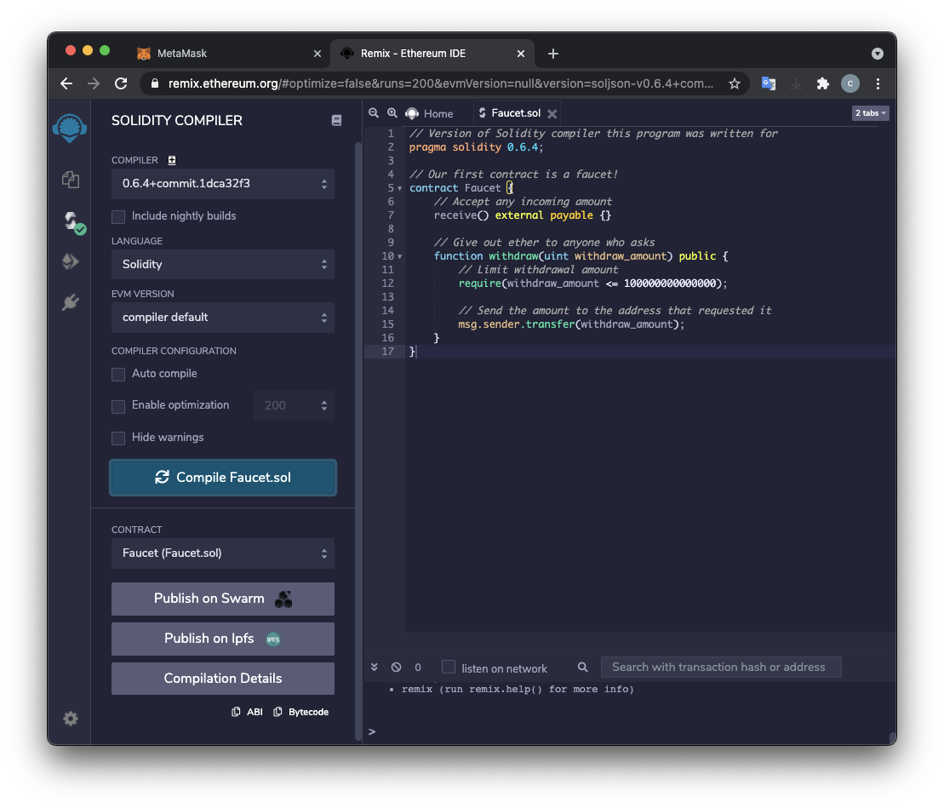This screenshot has width=944, height=808.
Task: Open the browser Extensions puzzle icon
Action: pos(823,83)
